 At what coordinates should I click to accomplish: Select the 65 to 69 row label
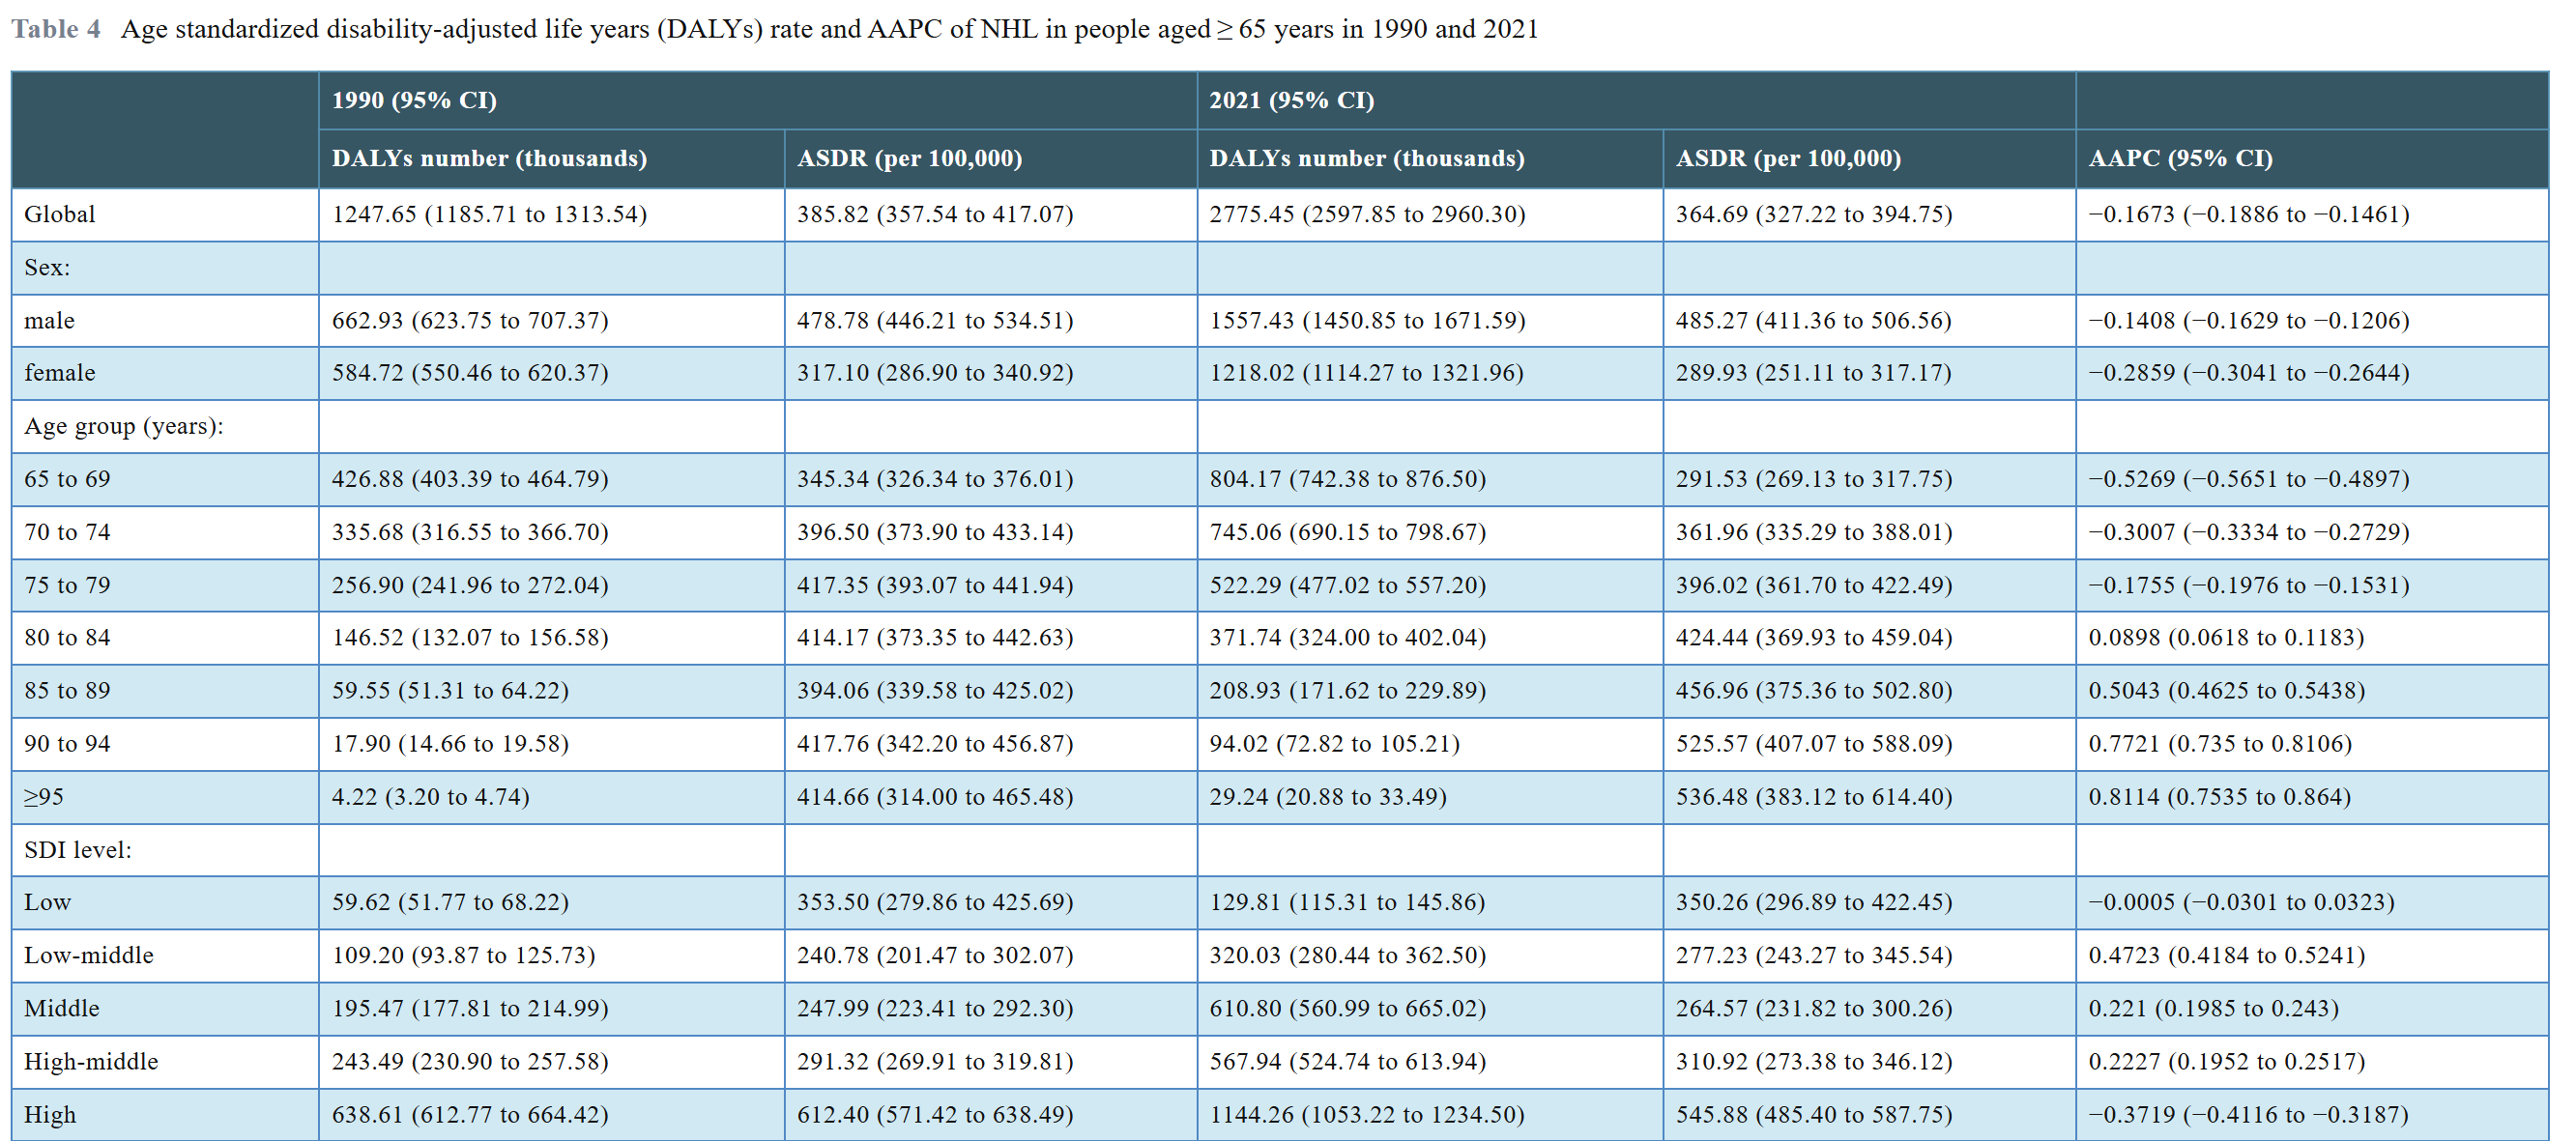[67, 478]
